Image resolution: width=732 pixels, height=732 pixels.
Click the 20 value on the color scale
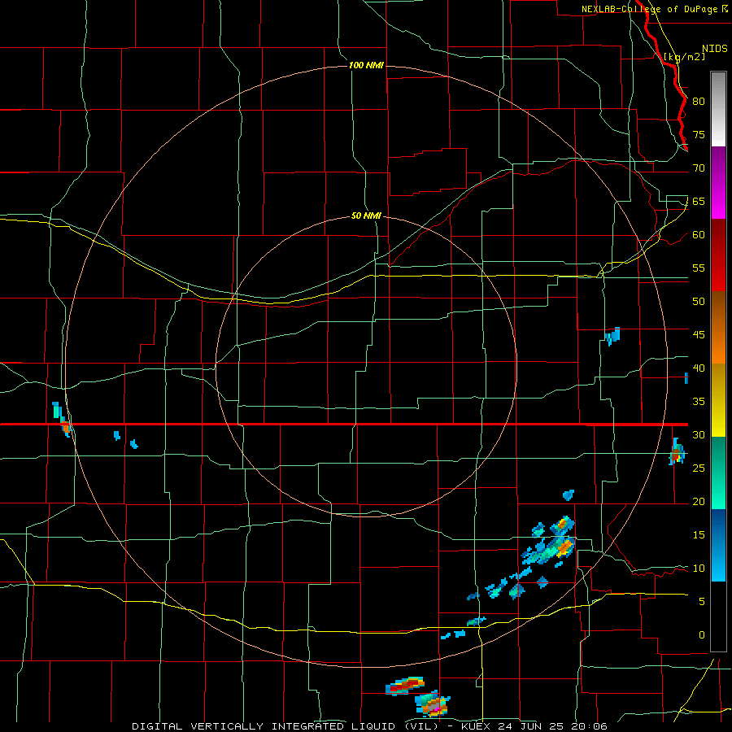point(699,501)
